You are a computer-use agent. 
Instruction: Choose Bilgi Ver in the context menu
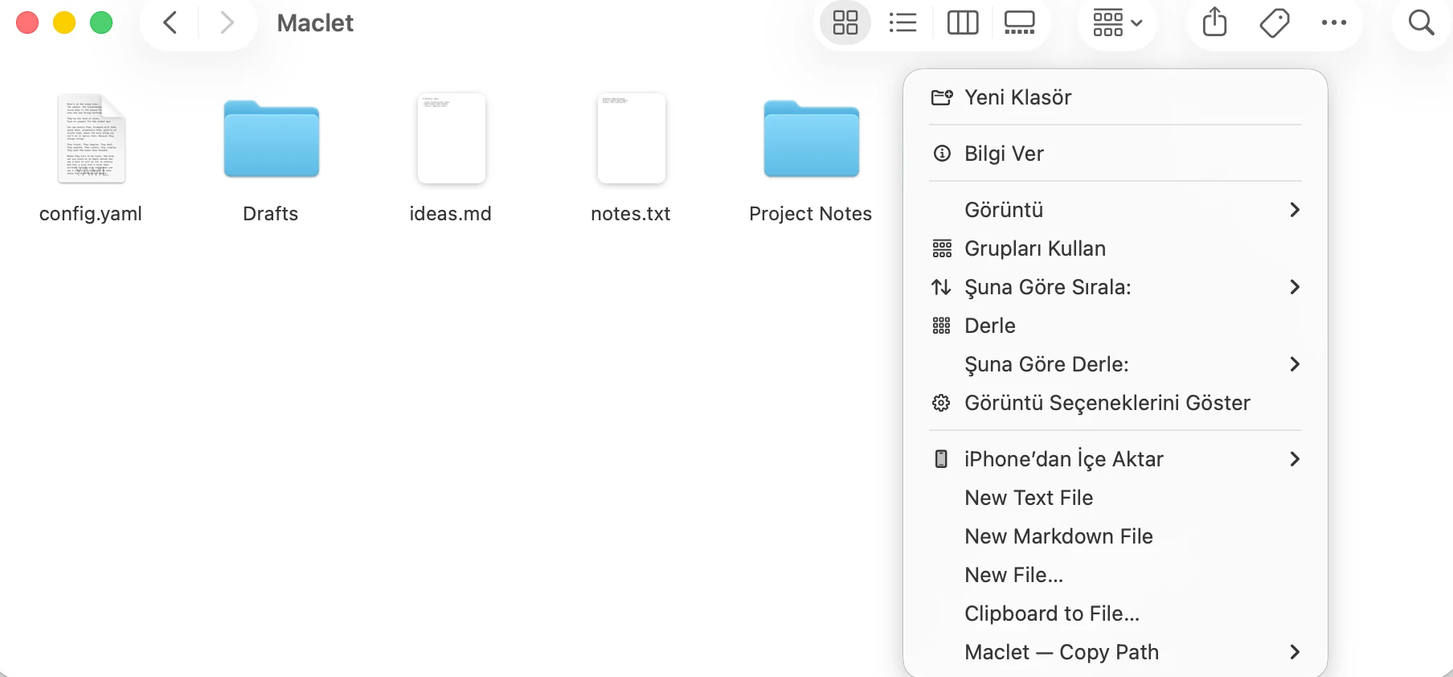point(1115,154)
